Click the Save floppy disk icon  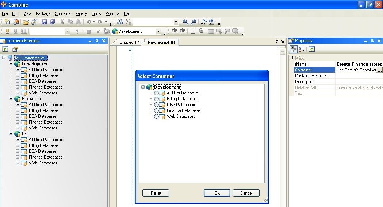tap(44, 22)
